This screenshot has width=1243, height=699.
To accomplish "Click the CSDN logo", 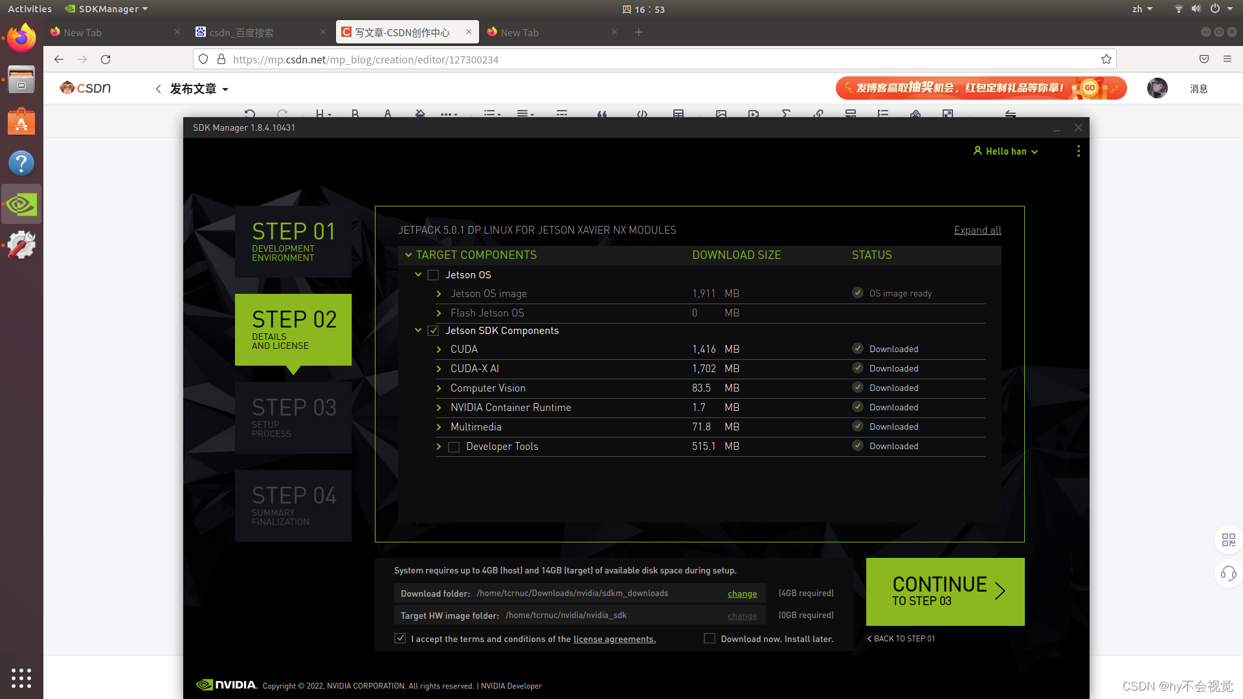I will tap(85, 88).
